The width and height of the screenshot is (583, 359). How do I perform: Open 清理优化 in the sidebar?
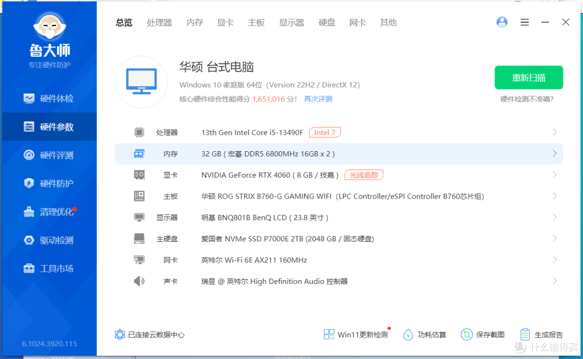point(49,212)
